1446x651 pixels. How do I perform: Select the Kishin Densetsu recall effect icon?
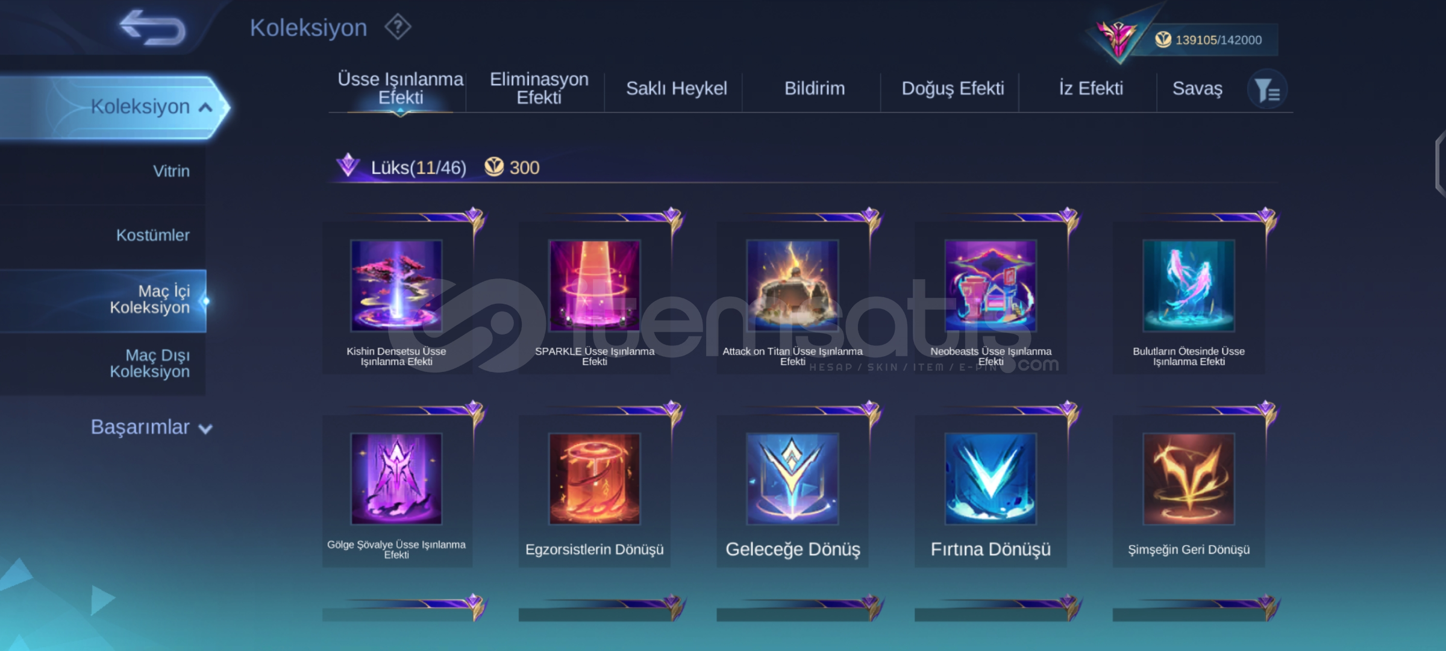click(396, 285)
